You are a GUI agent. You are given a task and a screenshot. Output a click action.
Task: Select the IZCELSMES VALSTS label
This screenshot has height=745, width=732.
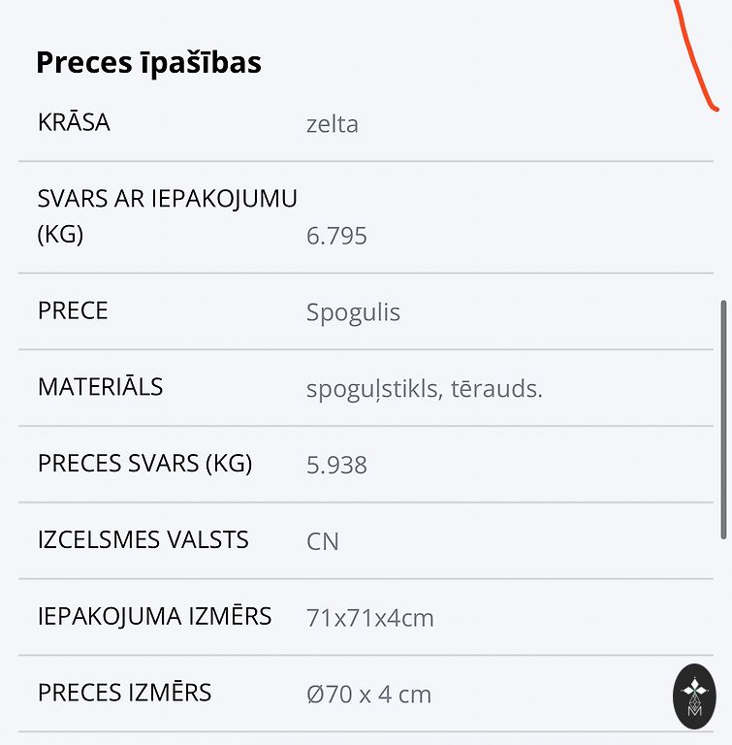pos(143,540)
